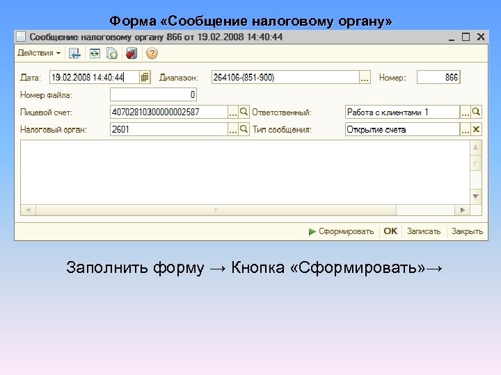Click inside the large empty text area
Viewport: 501px width, 375px height.
[245, 172]
